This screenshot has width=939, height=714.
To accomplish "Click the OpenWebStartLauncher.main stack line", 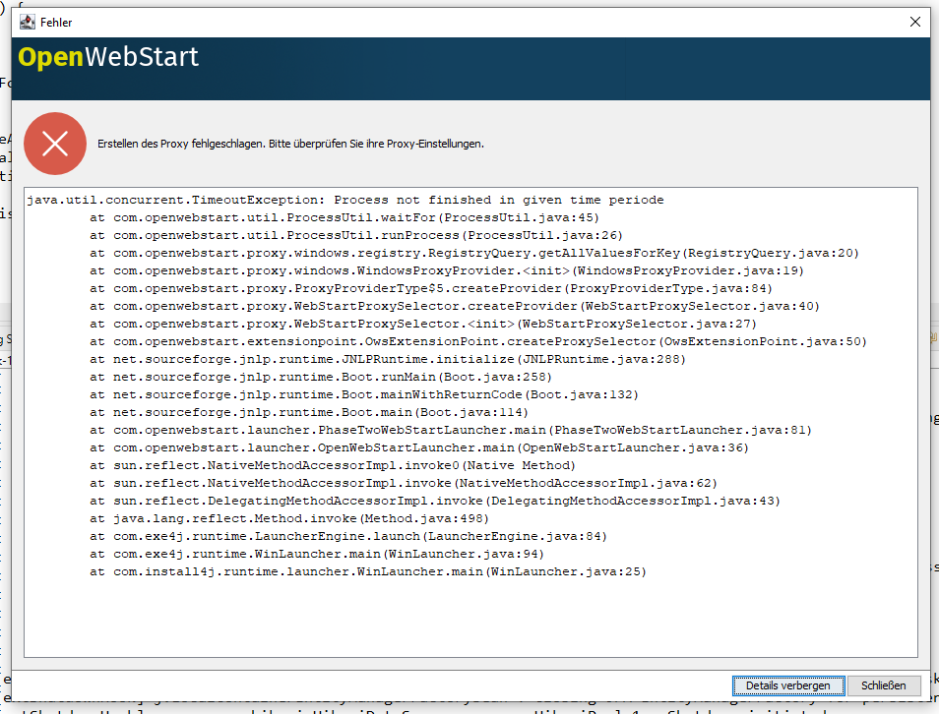I will [x=419, y=447].
